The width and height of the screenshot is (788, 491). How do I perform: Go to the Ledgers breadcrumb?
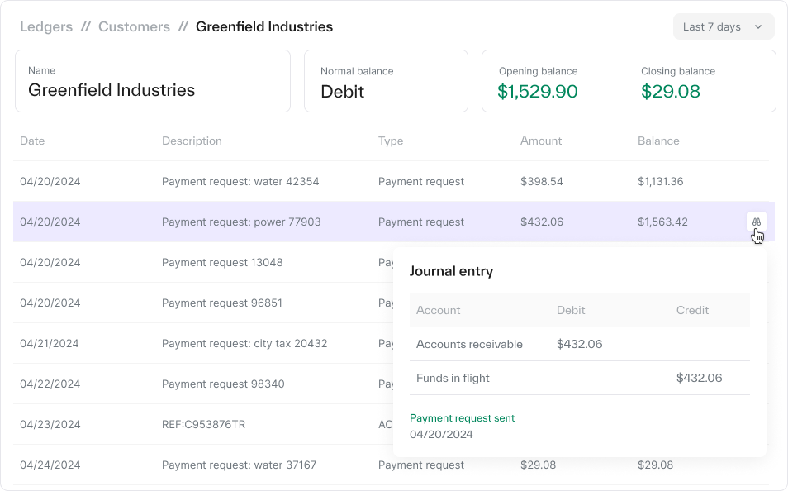pyautogui.click(x=46, y=26)
